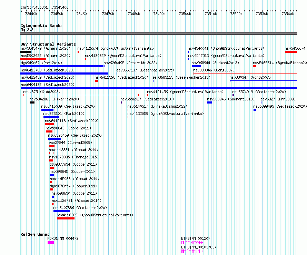This screenshot has height=255, width=307.
Task: Select the blue dgv949n67 variant bar
Action: click(62, 66)
